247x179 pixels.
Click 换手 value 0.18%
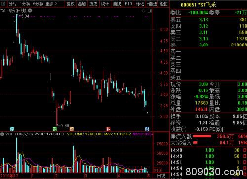[202, 116]
